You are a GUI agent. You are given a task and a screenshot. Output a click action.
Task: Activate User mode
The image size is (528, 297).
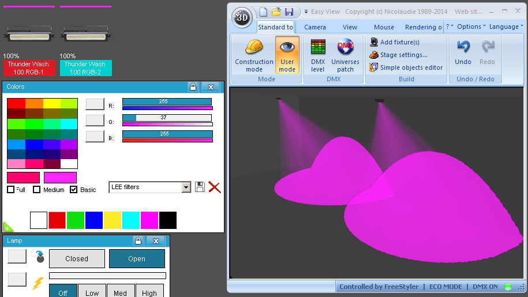click(x=287, y=55)
